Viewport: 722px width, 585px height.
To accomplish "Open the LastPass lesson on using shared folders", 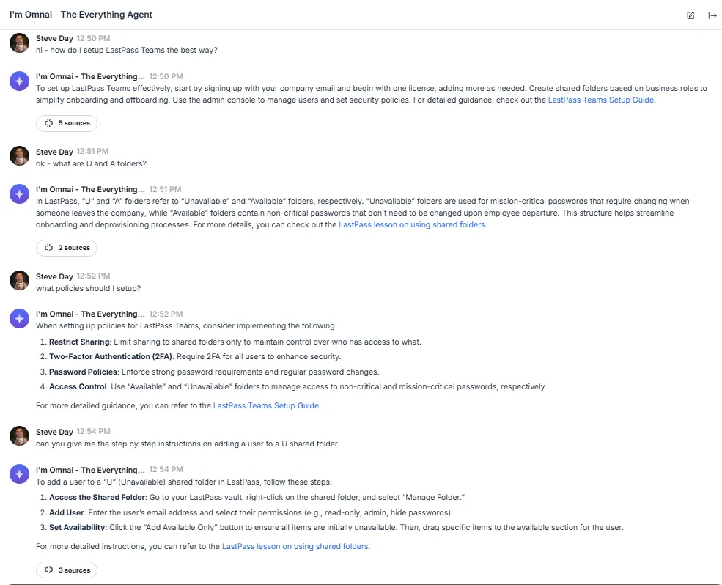I will coord(411,224).
